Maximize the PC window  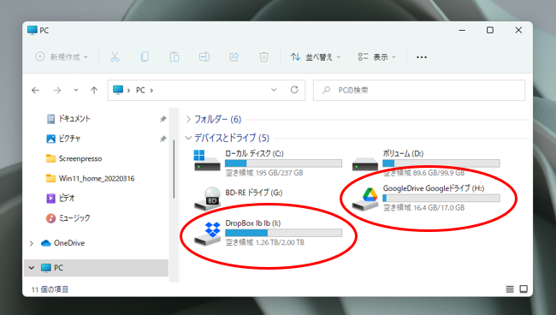[490, 30]
